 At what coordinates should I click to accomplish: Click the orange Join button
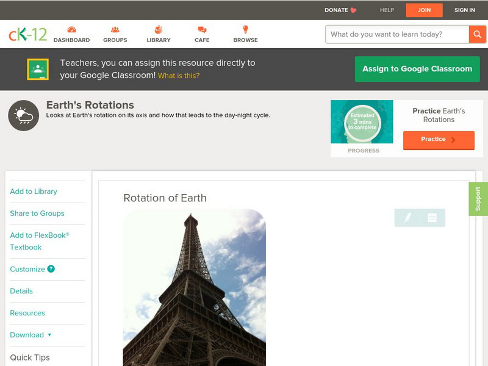pos(424,10)
